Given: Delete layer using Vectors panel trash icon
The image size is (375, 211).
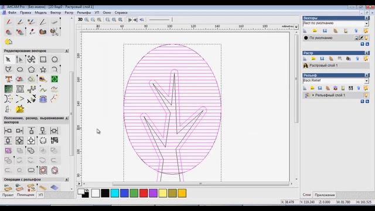Looking at the screenshot, I should (x=356, y=31).
